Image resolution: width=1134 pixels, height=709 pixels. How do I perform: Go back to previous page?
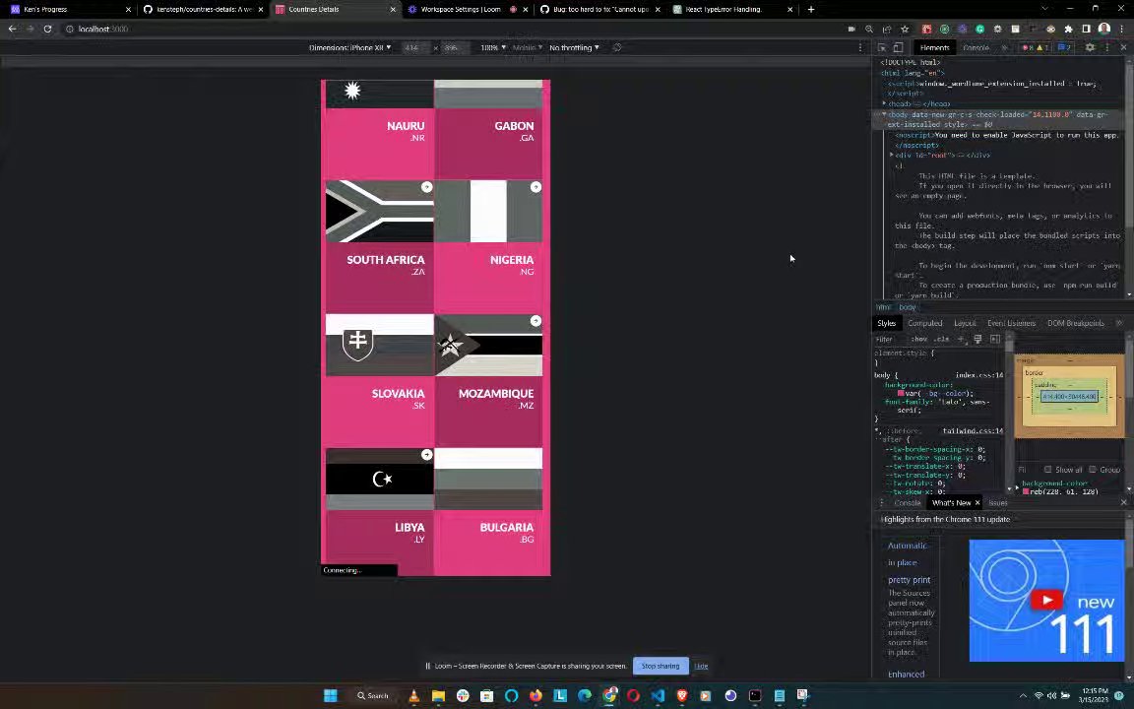tap(12, 29)
